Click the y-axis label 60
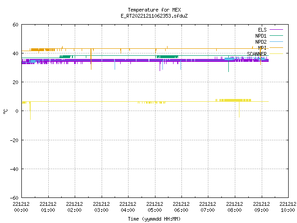297x223 pixels. [15, 25]
